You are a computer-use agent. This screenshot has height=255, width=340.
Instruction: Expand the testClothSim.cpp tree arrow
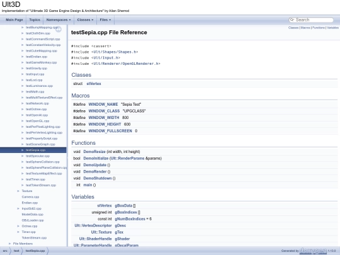point(23,33)
